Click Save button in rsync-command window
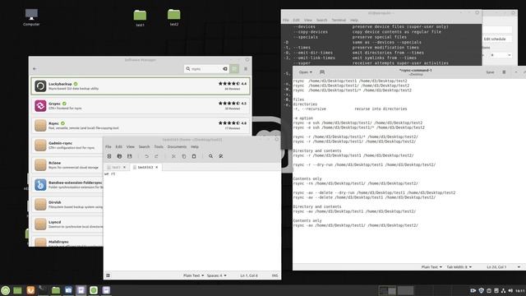Screen dimensions: 526x296 coord(490,72)
